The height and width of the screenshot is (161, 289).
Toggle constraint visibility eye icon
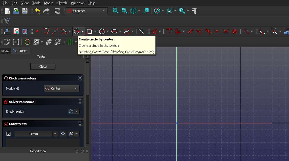point(63,134)
